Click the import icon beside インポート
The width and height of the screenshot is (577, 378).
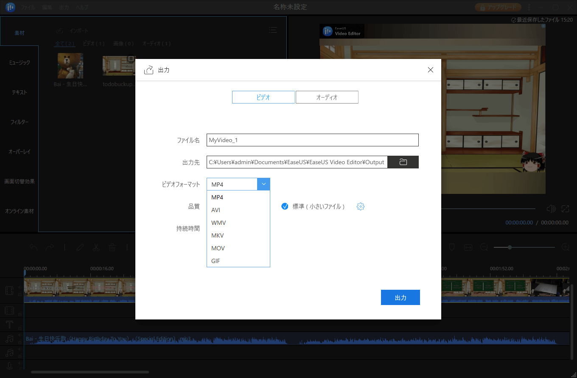(60, 31)
